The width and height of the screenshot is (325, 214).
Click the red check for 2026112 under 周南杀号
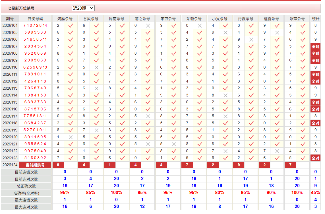[x=122, y=81]
